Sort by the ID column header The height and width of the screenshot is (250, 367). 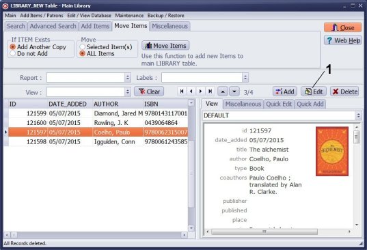click(28, 104)
